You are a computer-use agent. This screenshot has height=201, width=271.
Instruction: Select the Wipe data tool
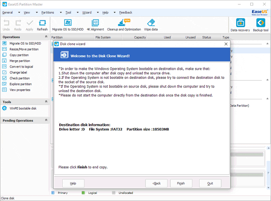151,25
